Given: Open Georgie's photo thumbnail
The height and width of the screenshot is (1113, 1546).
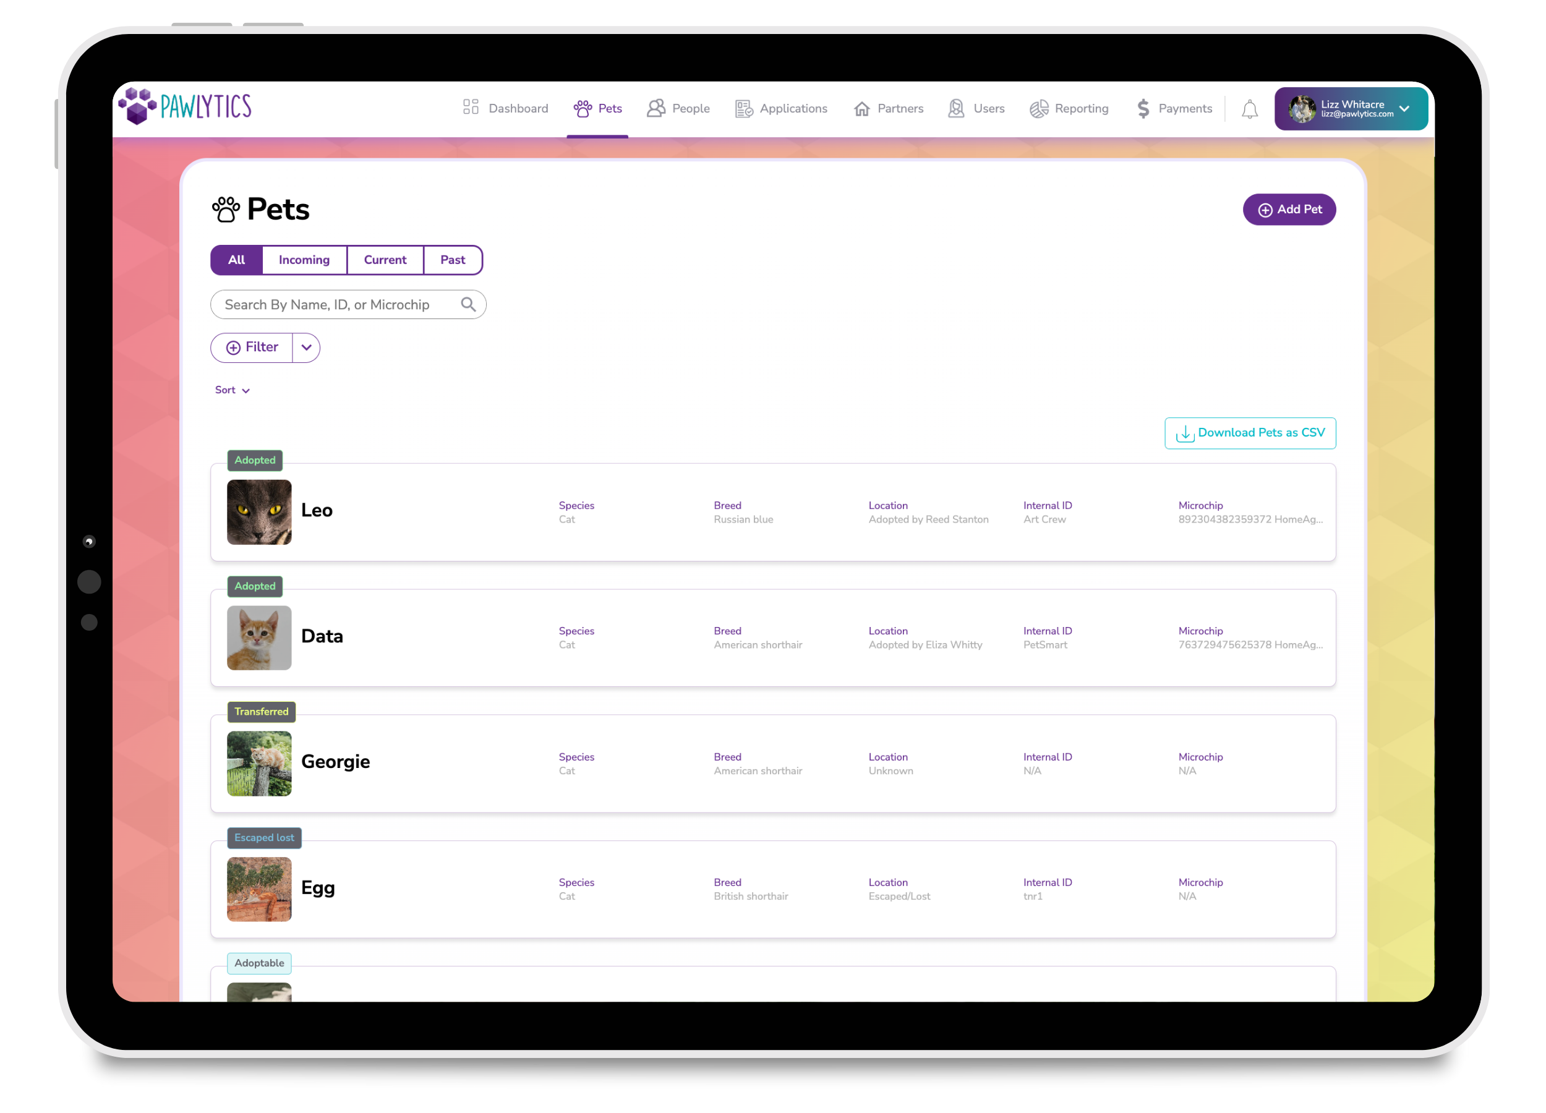Looking at the screenshot, I should coord(259,764).
